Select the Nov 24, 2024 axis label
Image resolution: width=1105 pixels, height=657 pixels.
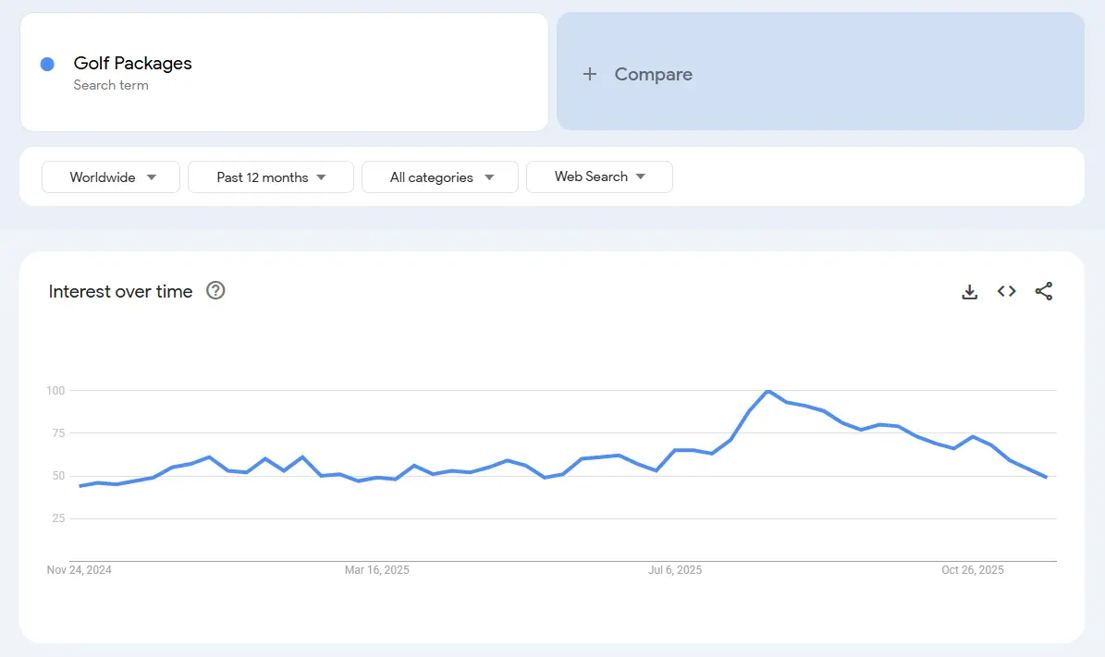tap(80, 570)
